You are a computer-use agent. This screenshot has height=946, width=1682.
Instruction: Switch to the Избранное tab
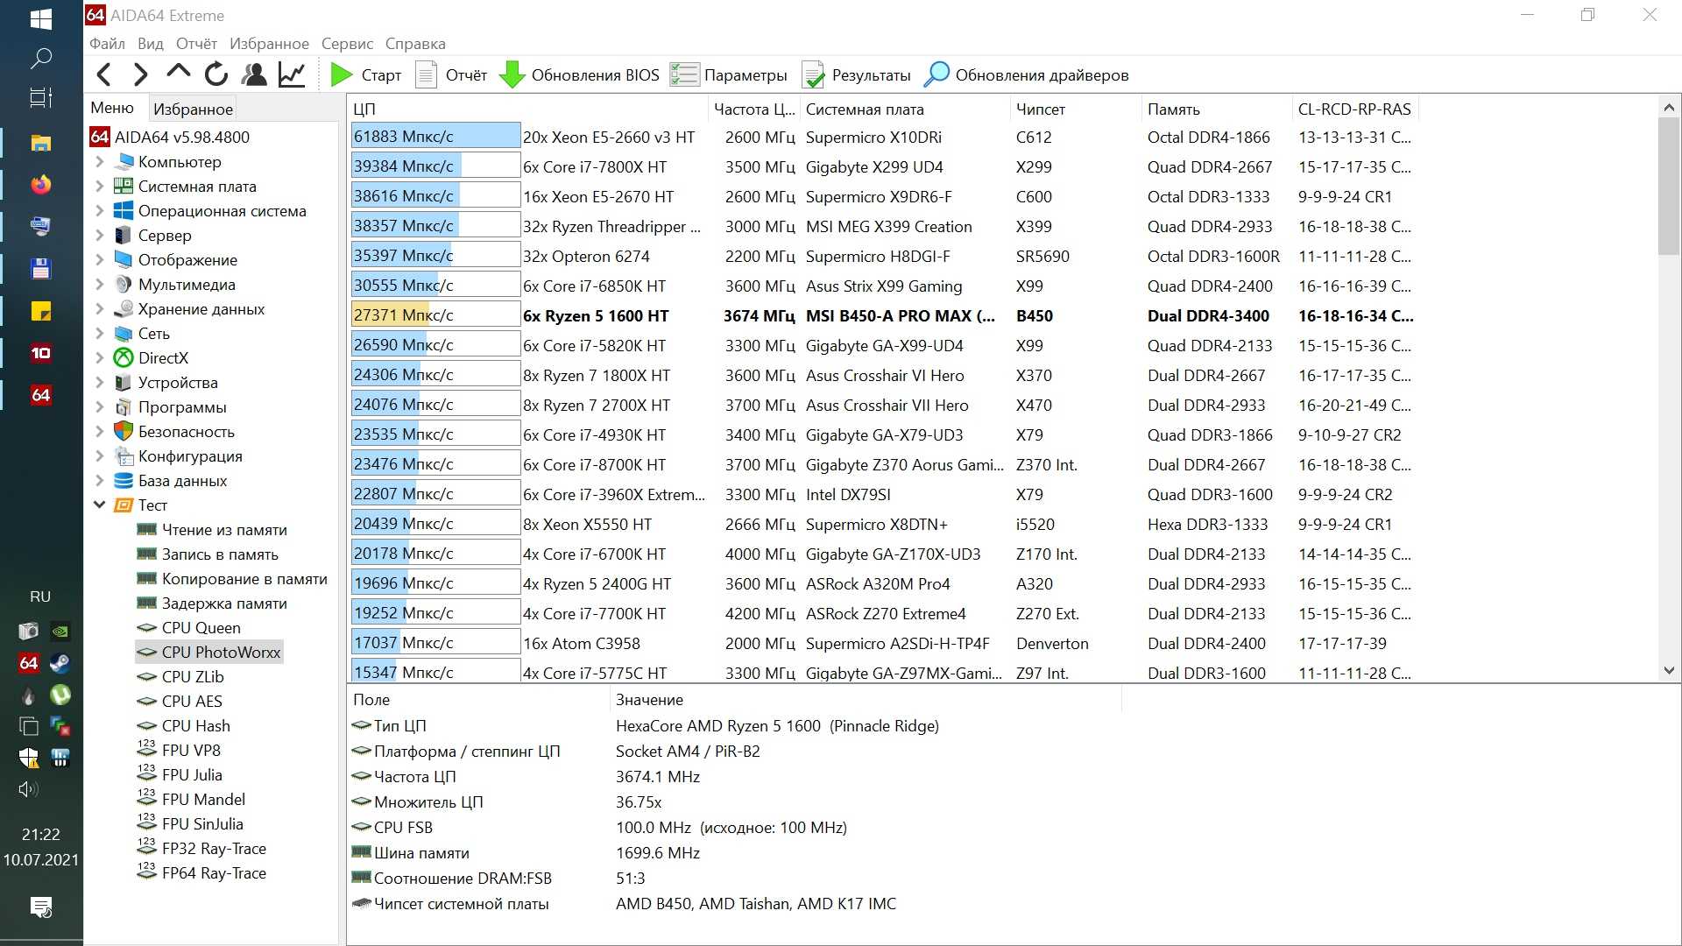(193, 109)
